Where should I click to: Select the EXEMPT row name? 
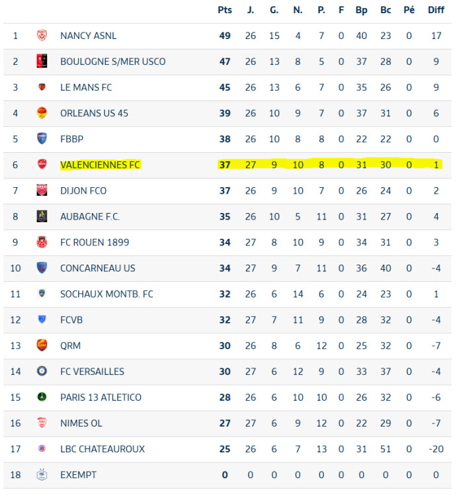[78, 475]
